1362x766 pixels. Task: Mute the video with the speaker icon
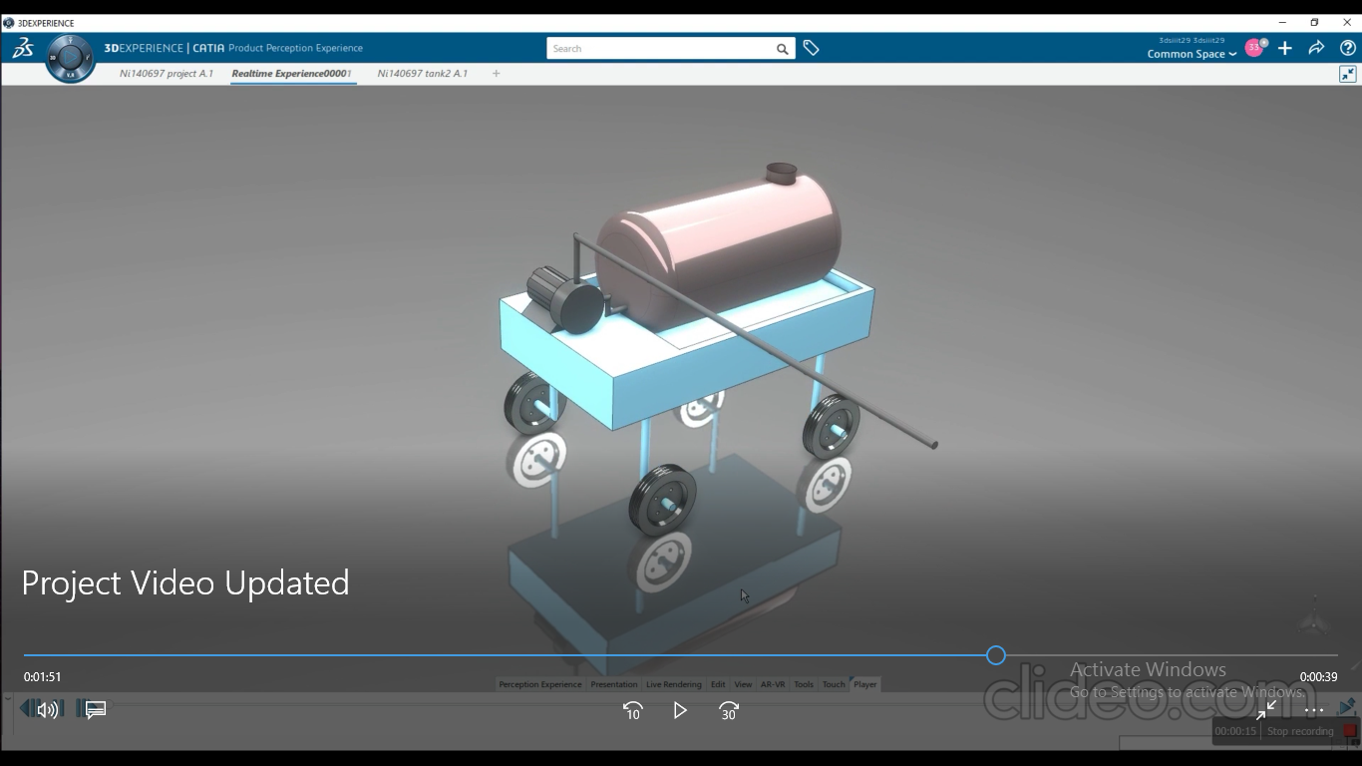point(47,710)
